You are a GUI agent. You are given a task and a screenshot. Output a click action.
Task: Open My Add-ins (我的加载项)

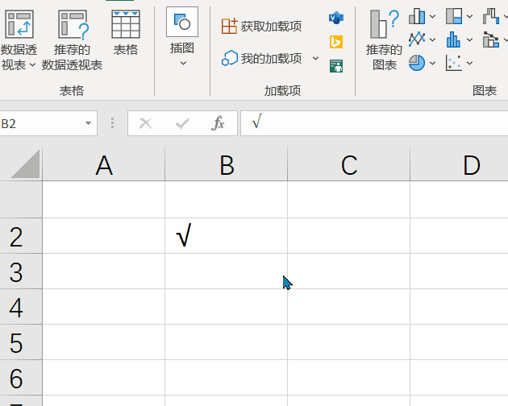point(262,59)
